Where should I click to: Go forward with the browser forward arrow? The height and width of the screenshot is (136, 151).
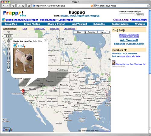8,6
